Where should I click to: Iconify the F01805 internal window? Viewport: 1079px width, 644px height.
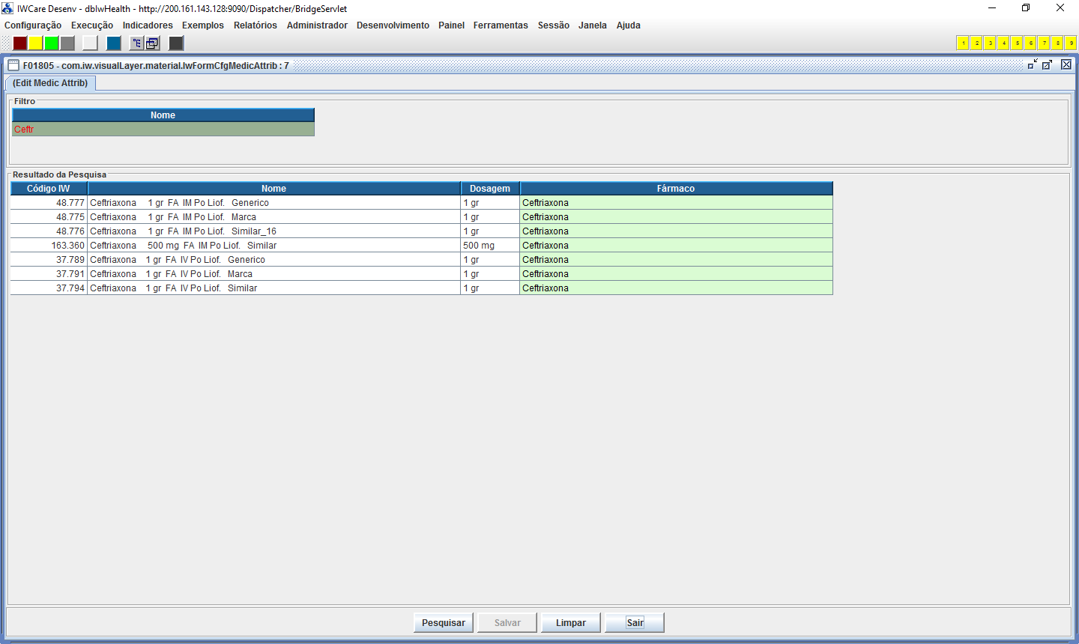coord(1033,65)
